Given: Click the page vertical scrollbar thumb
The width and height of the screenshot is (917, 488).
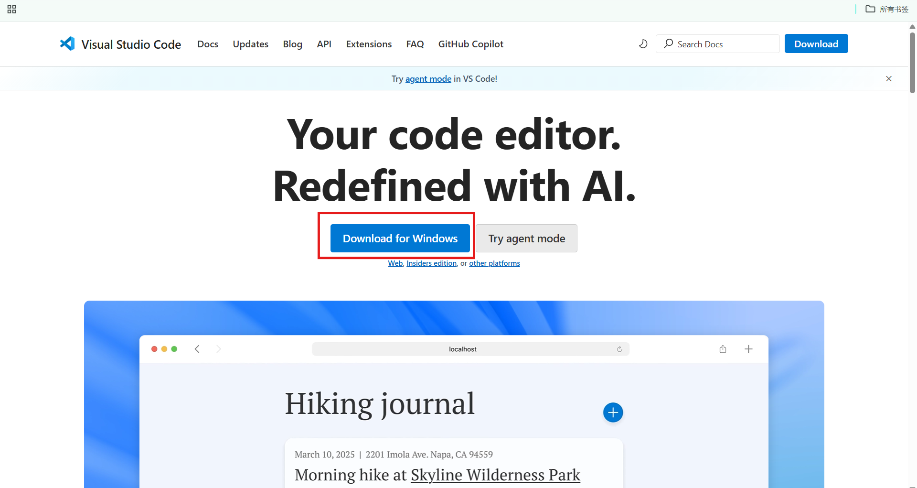Looking at the screenshot, I should coord(912,62).
